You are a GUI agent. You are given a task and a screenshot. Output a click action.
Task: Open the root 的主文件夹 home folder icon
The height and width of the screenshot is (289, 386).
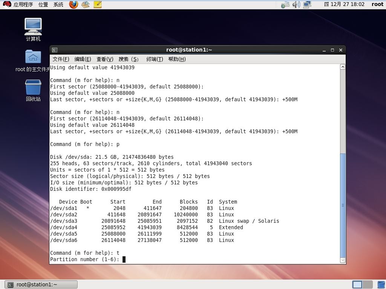click(x=33, y=61)
